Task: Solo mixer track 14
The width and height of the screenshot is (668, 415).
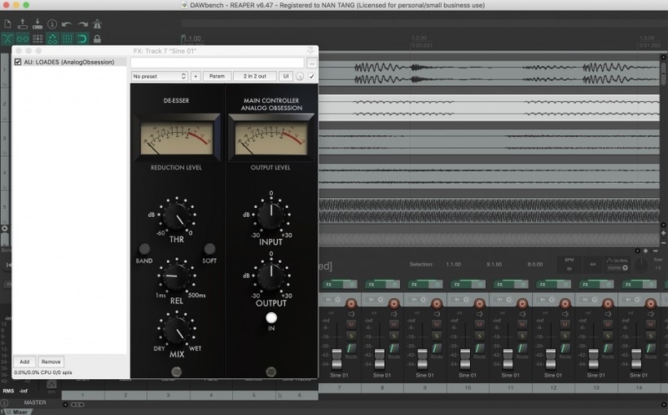Action: coord(650,337)
